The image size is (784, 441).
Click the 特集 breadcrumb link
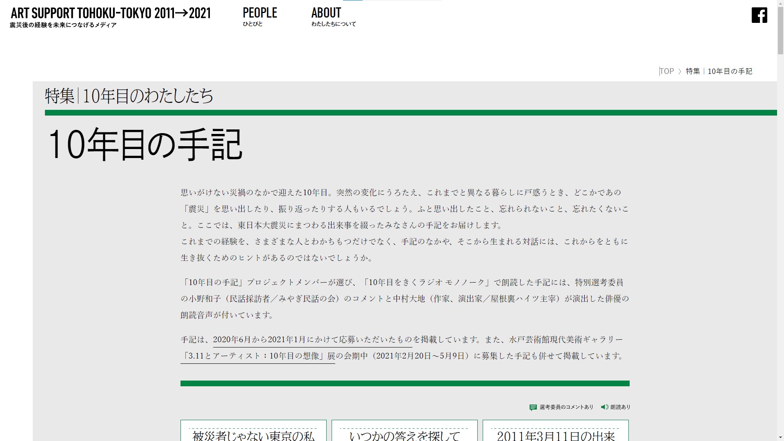click(x=693, y=71)
